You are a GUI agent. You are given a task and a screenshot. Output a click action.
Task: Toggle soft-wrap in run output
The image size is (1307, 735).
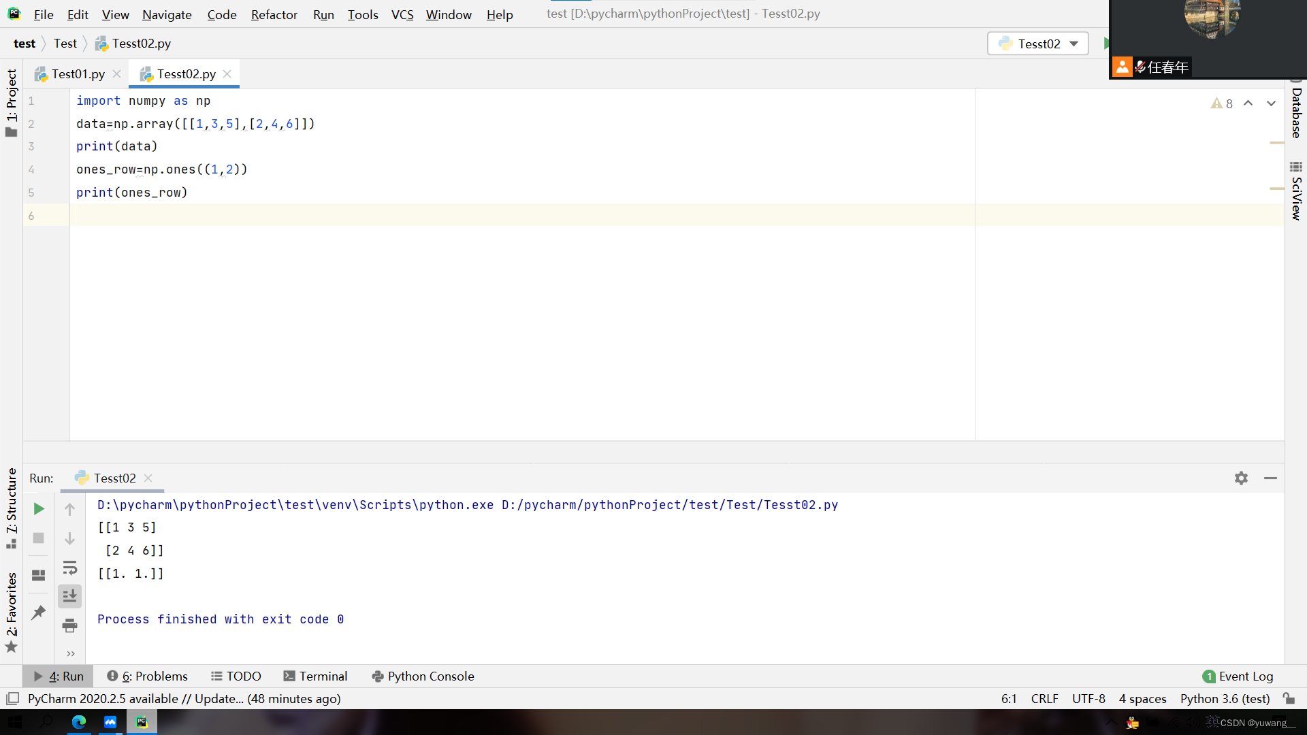point(69,568)
